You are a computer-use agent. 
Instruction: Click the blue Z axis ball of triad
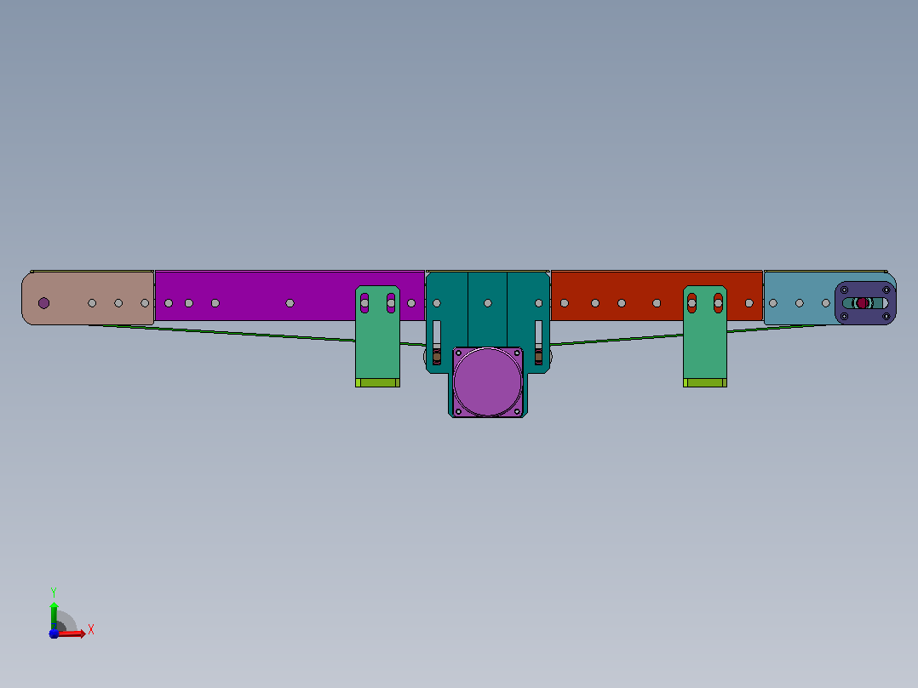click(54, 634)
